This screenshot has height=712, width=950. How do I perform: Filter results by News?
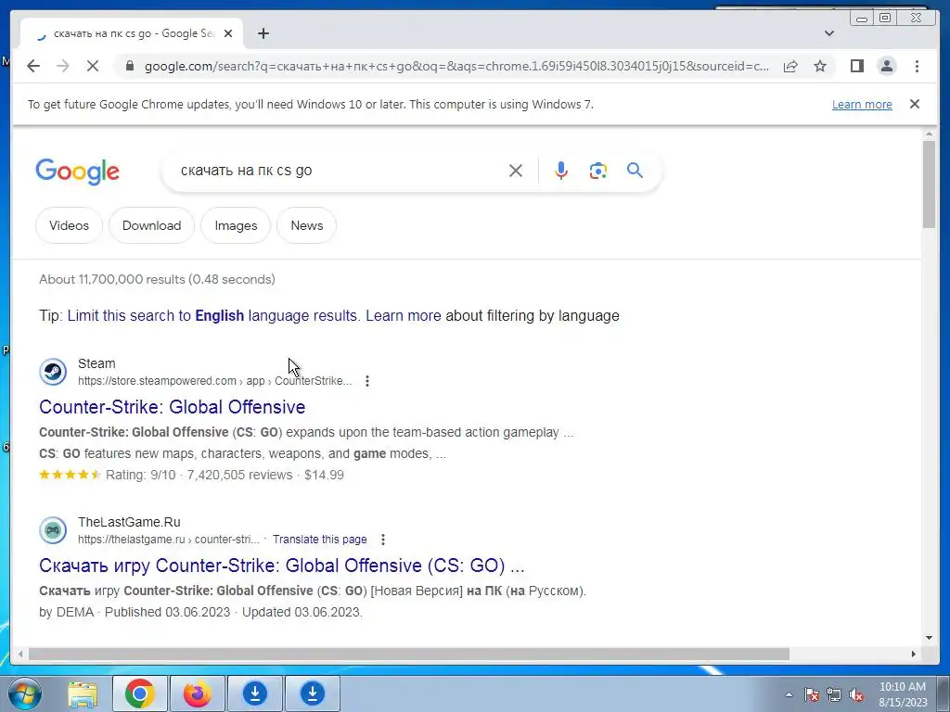pos(306,225)
